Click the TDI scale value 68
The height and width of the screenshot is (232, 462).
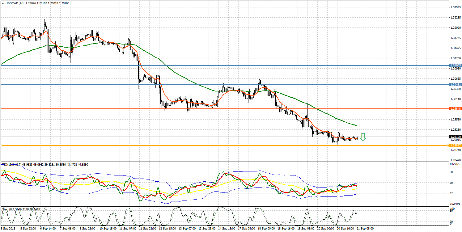point(451,172)
